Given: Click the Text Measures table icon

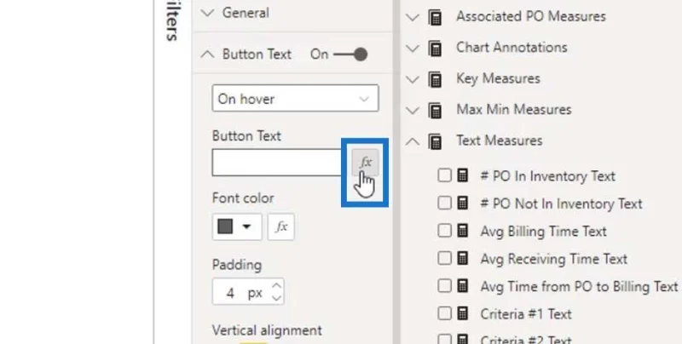Looking at the screenshot, I should point(435,141).
